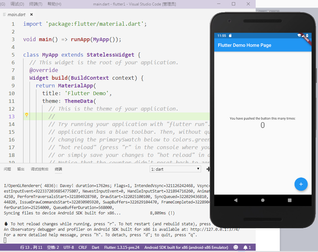318x252 pixels.
Task: Switch to the 输出 panel tab
Action: (x=21, y=169)
